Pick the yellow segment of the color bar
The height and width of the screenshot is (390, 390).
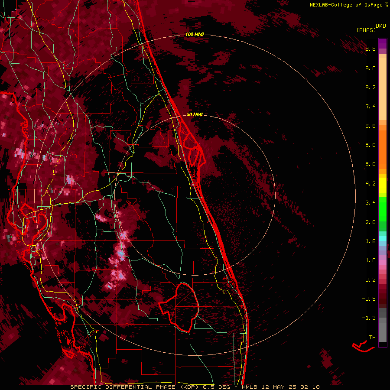click(x=383, y=185)
